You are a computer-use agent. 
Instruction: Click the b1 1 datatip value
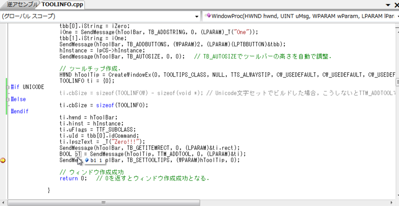point(96,160)
